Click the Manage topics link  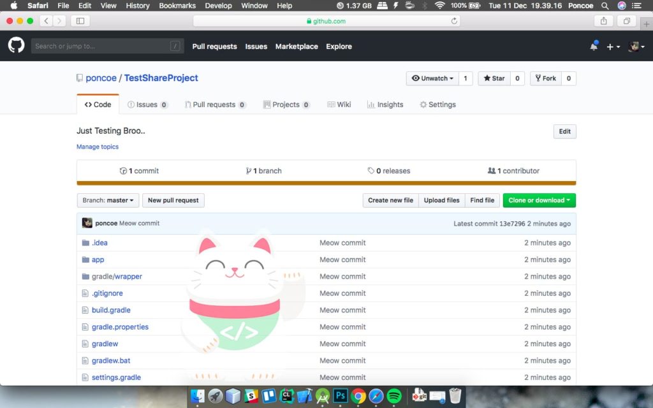(x=98, y=147)
